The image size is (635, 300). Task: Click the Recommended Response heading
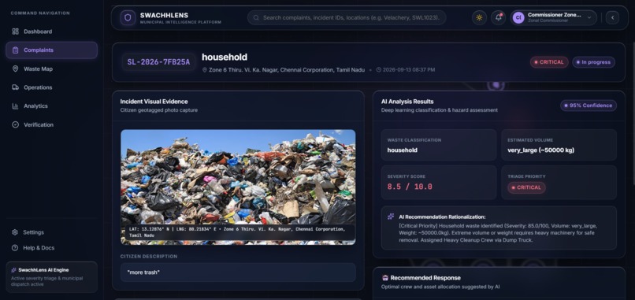tap(425, 278)
